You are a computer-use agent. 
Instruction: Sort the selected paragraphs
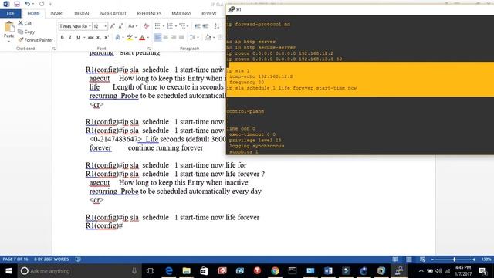coord(217,26)
